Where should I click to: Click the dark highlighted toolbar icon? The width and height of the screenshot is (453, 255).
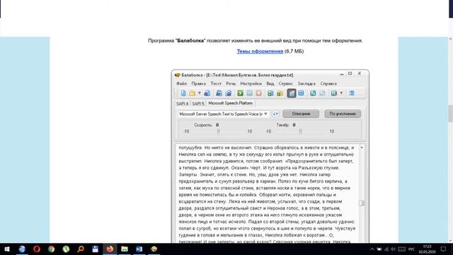(x=292, y=93)
